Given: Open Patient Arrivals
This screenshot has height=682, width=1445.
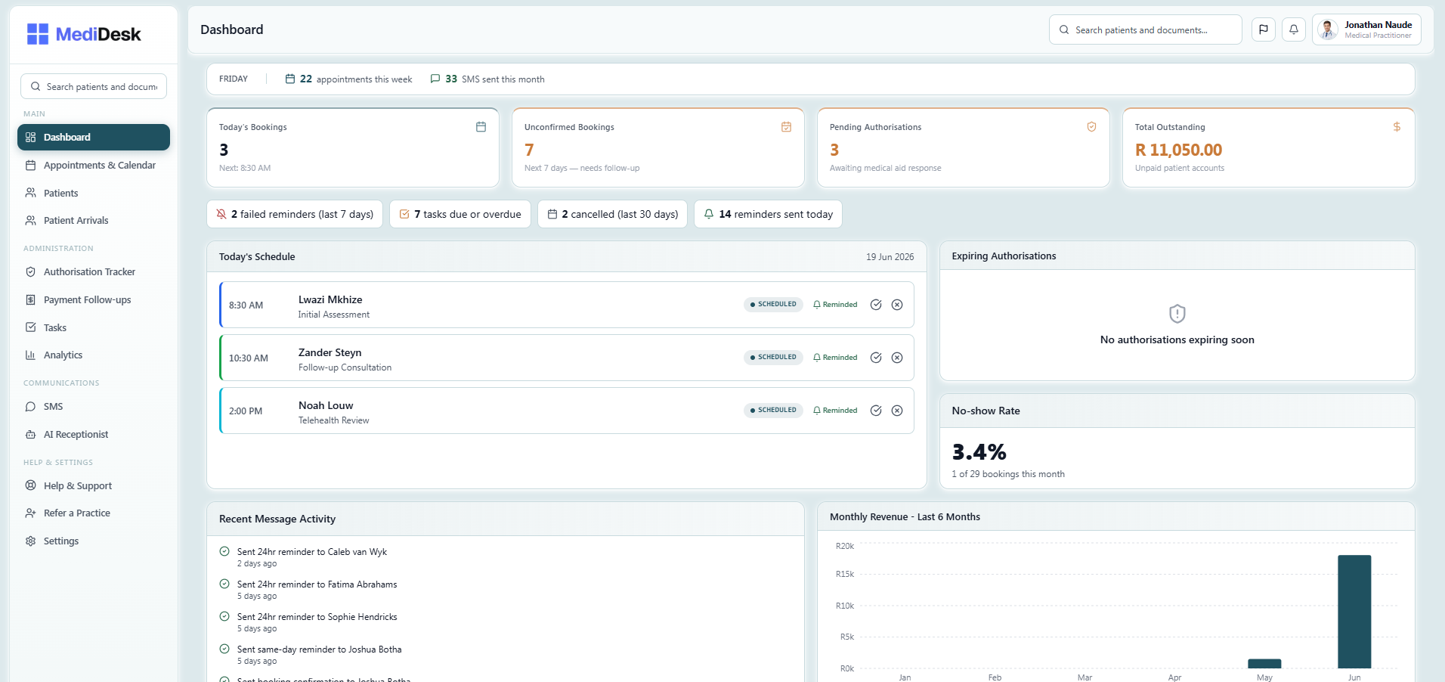Looking at the screenshot, I should tap(94, 220).
